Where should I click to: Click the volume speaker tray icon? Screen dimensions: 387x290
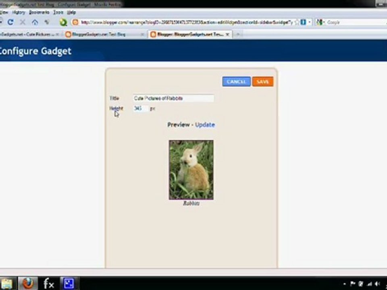[x=377, y=284]
